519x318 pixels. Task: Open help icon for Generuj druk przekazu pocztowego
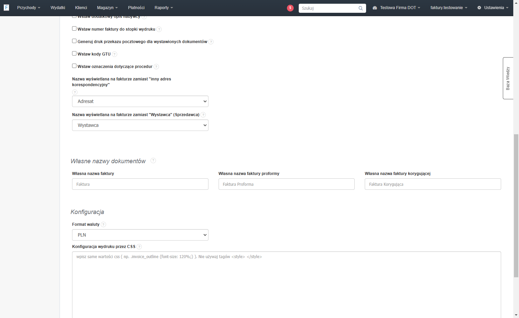pos(211,42)
